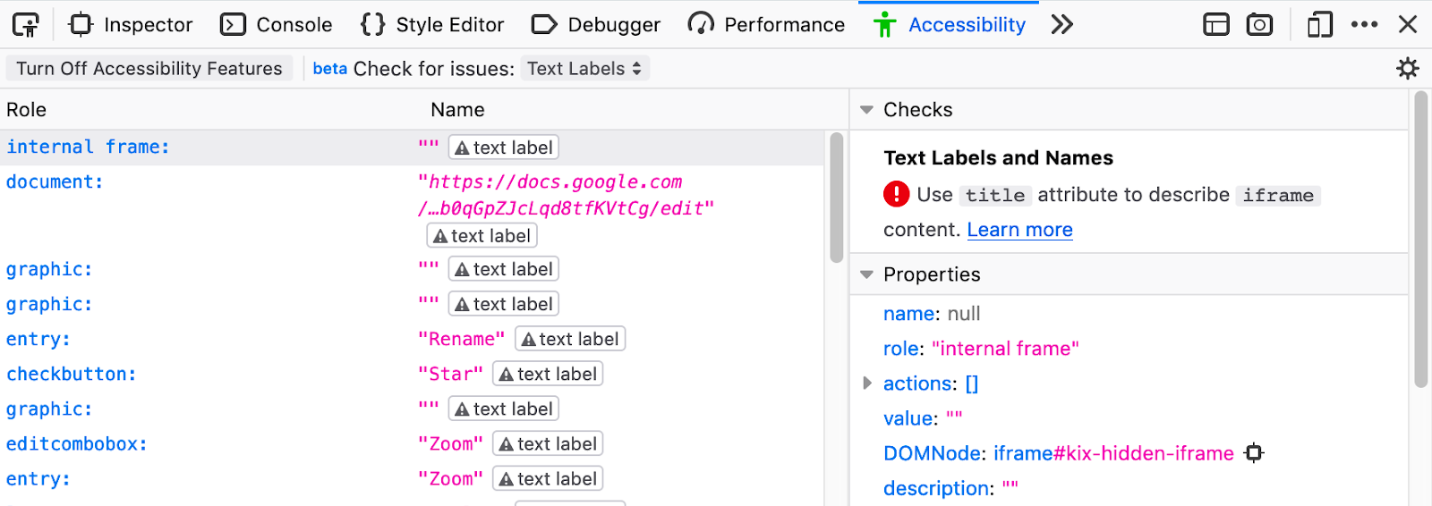
Task: Click the text label badge beside Star
Action: click(x=548, y=374)
